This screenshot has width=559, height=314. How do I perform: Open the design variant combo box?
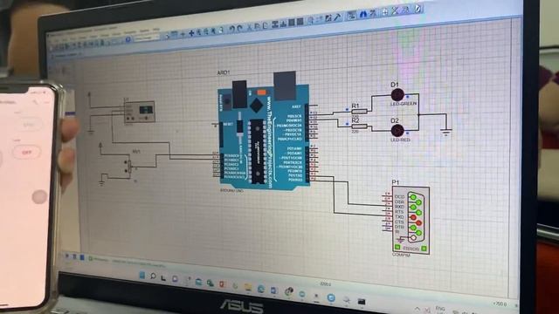[147, 37]
